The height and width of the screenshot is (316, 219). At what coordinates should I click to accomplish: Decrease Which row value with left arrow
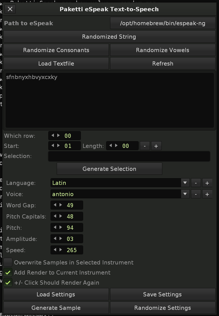pyautogui.click(x=53, y=136)
